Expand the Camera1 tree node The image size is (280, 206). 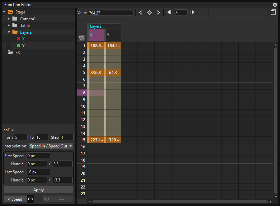pyautogui.click(x=9, y=19)
